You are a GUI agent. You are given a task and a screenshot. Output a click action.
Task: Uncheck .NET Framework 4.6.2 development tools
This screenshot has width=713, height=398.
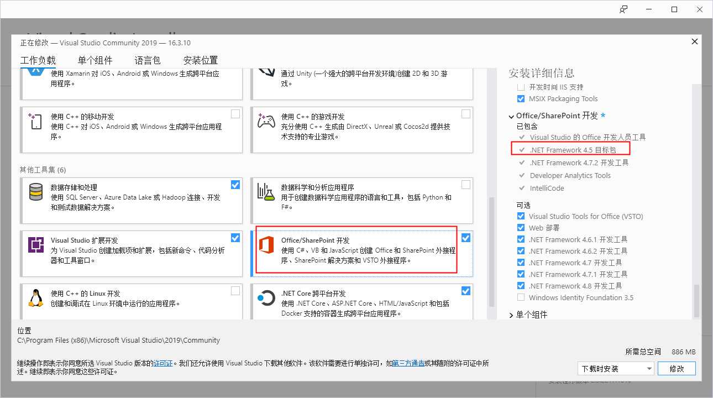pyautogui.click(x=521, y=251)
